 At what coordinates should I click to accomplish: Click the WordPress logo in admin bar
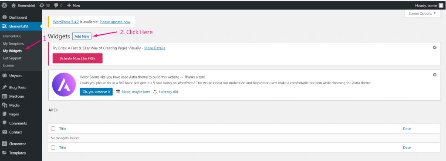pos(4,5)
